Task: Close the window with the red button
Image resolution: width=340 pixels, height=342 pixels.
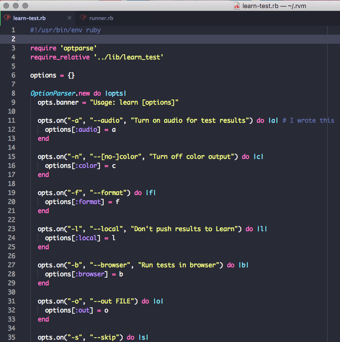Action: [6, 5]
